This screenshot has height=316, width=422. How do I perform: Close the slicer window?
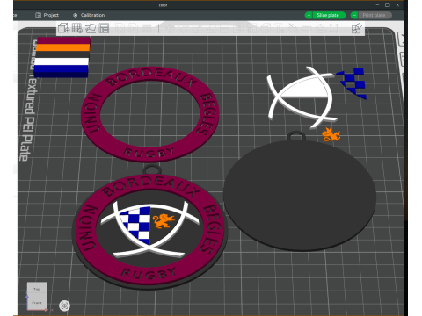(397, 5)
